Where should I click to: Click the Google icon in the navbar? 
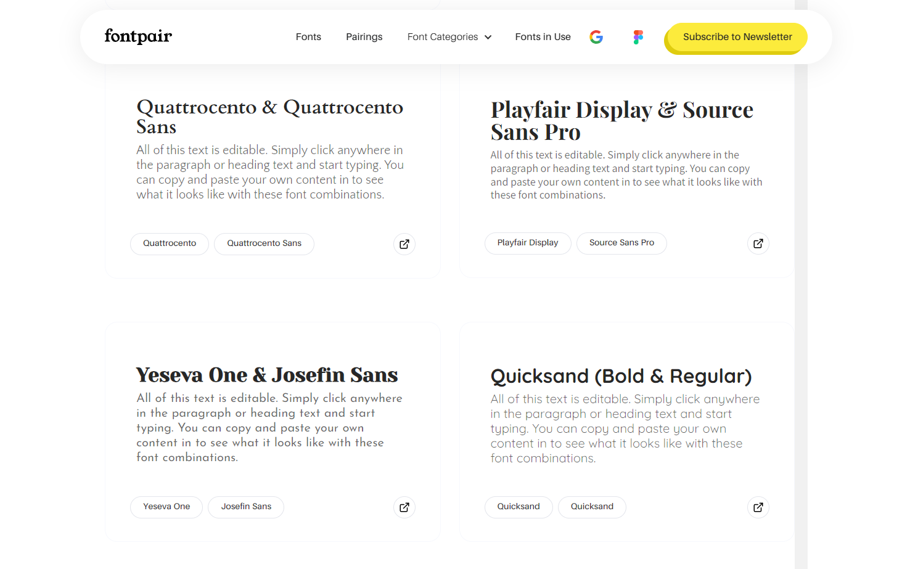coord(596,36)
